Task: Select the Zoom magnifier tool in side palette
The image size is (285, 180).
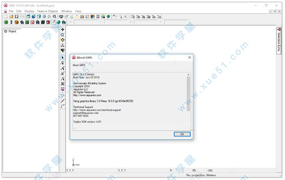Action: point(63,35)
